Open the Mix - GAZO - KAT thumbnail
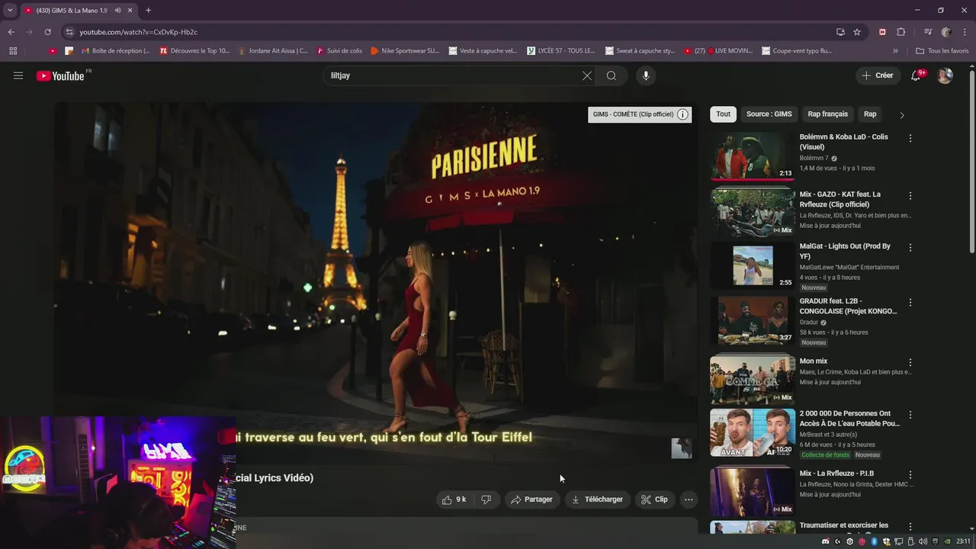The image size is (976, 549). click(x=753, y=213)
